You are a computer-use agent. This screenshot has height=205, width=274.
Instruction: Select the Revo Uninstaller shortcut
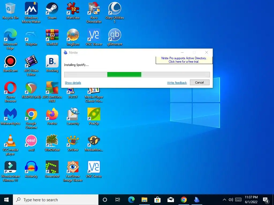(94, 13)
